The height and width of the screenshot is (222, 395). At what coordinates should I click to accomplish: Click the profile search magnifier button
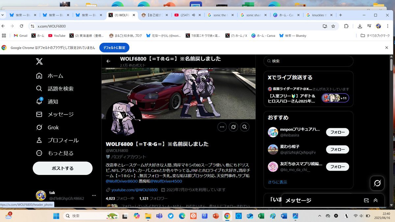tap(245, 127)
